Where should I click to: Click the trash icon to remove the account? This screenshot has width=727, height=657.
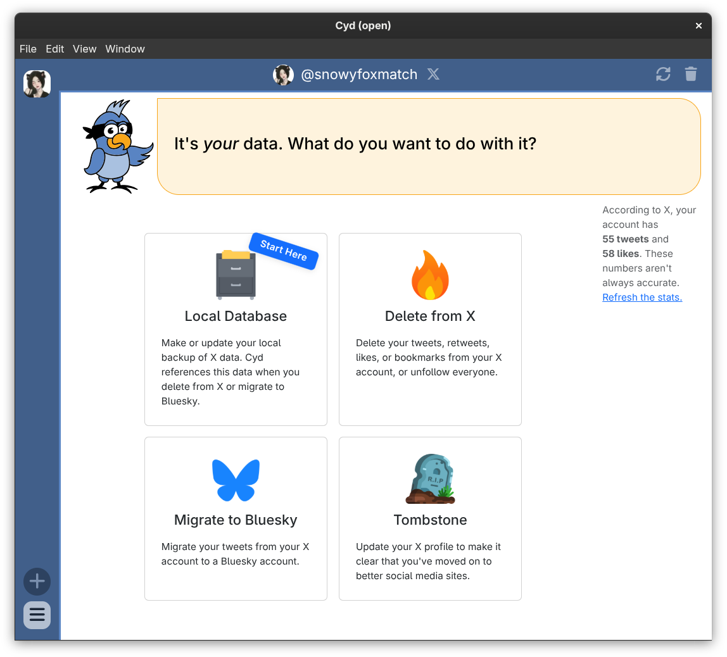coord(691,74)
